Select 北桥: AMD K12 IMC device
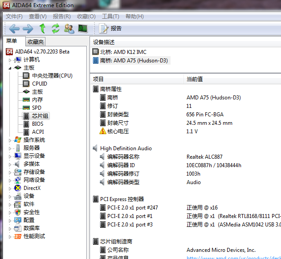 point(119,52)
